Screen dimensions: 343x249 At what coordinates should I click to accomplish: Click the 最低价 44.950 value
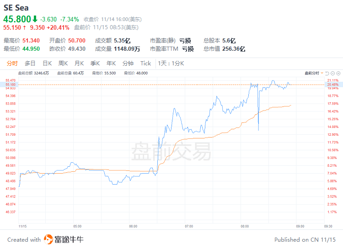(31, 49)
